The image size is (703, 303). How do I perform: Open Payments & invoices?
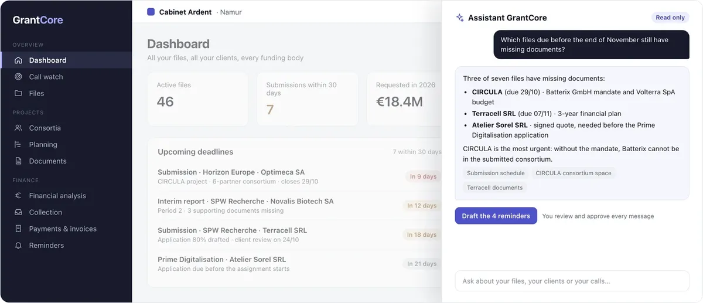tap(66, 229)
